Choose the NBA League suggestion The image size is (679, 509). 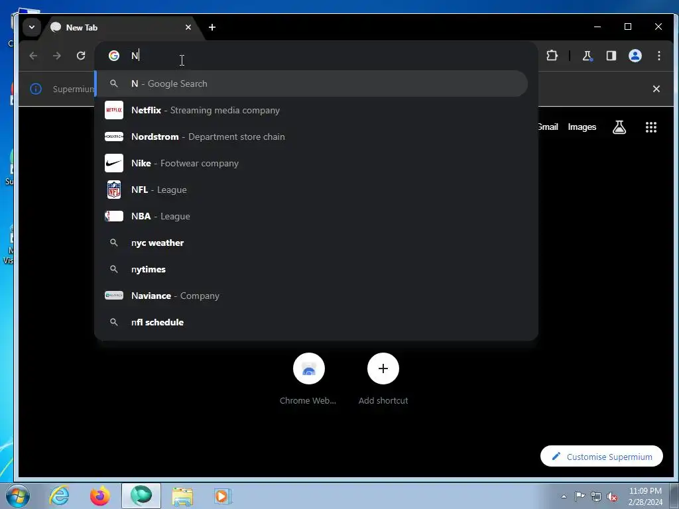pos(312,216)
